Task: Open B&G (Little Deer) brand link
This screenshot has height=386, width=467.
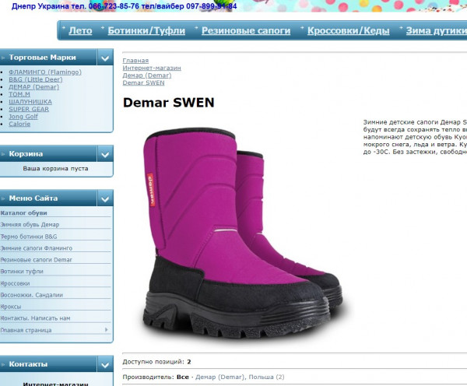Action: tap(36, 79)
